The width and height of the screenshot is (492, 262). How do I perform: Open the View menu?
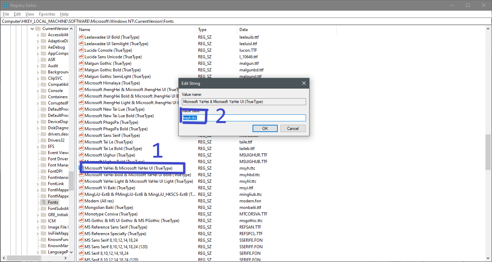click(x=30, y=14)
